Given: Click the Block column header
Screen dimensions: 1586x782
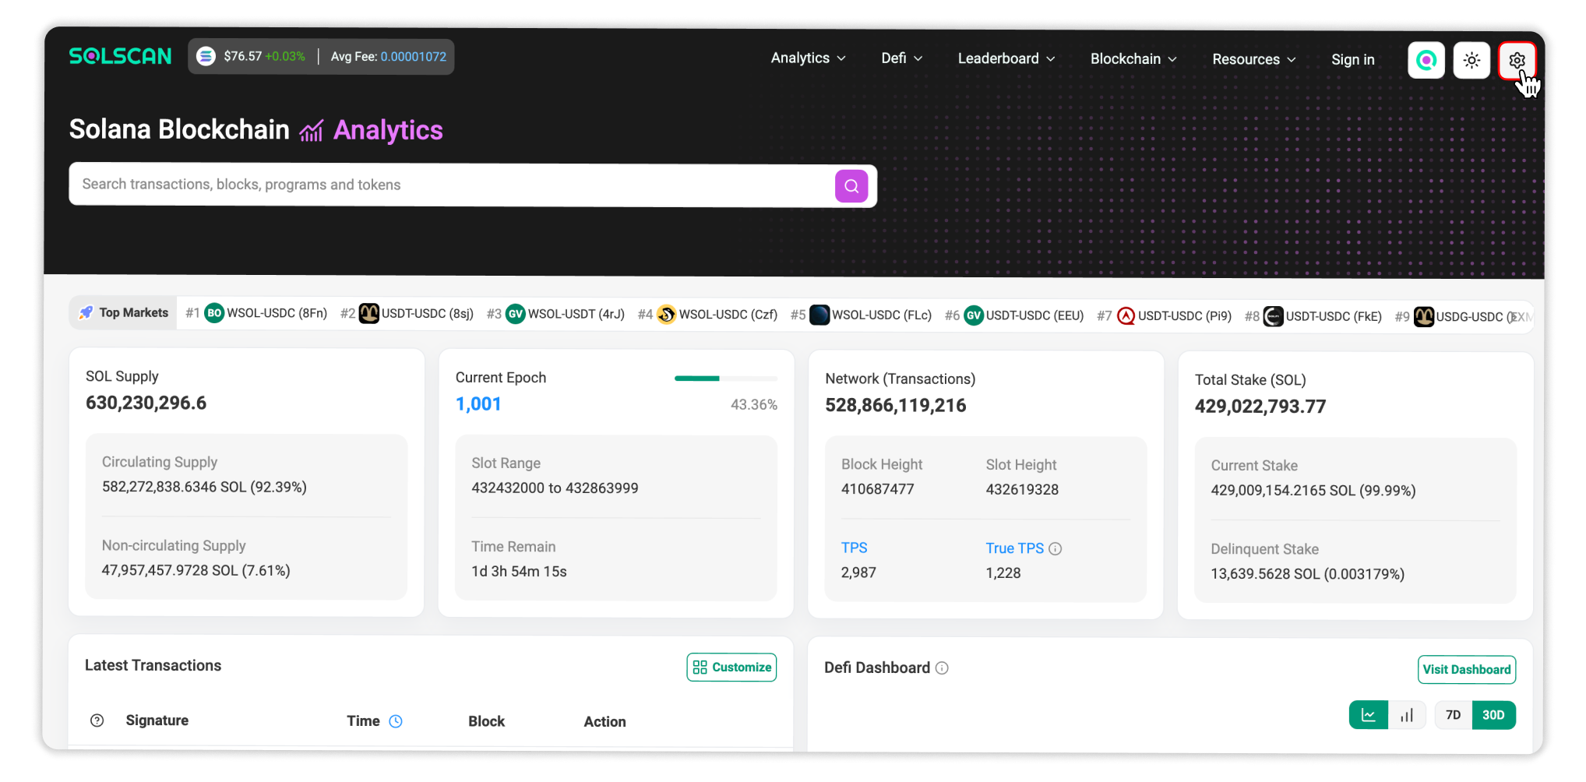Looking at the screenshot, I should pos(487,721).
